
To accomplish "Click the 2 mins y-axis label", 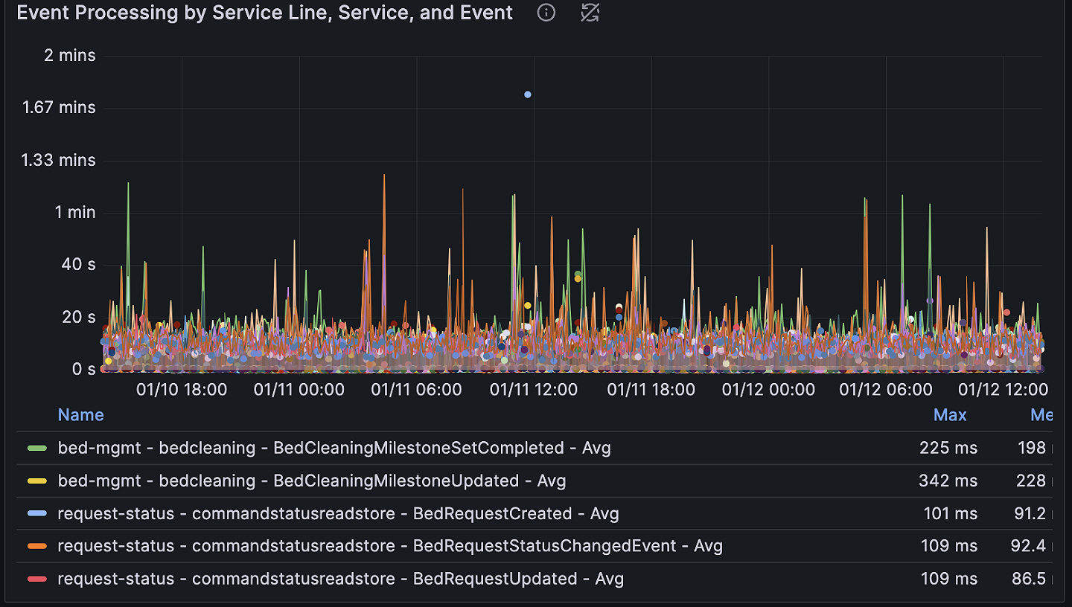I will (71, 55).
